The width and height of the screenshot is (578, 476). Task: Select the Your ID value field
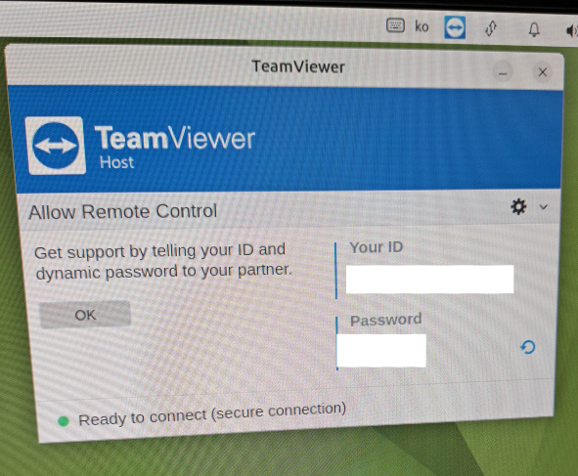pyautogui.click(x=429, y=280)
